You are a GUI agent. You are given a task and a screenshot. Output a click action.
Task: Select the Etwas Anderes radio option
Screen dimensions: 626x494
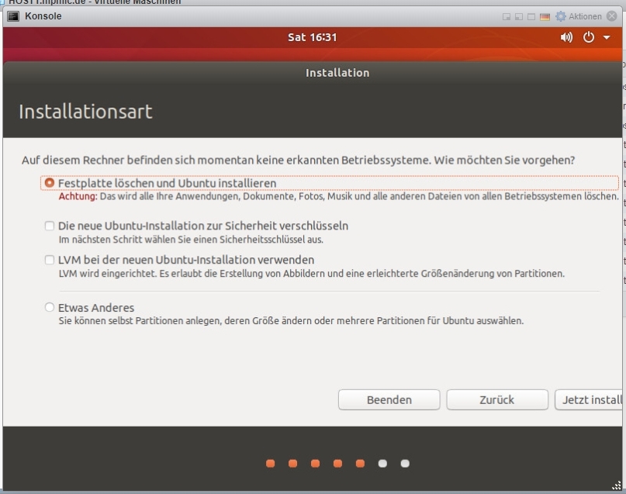pos(49,307)
